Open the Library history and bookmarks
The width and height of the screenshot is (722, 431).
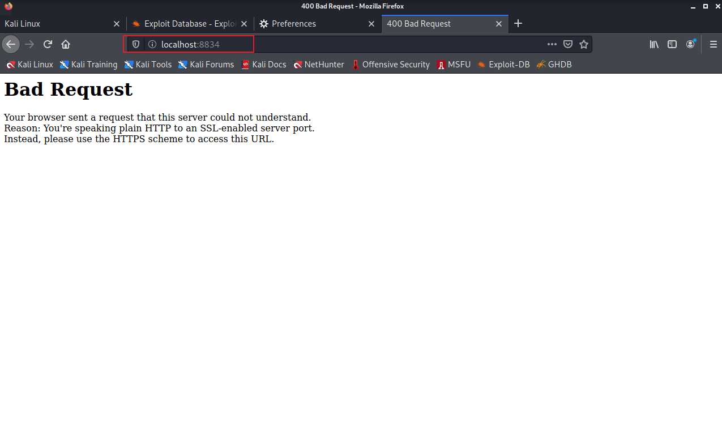[x=654, y=44]
